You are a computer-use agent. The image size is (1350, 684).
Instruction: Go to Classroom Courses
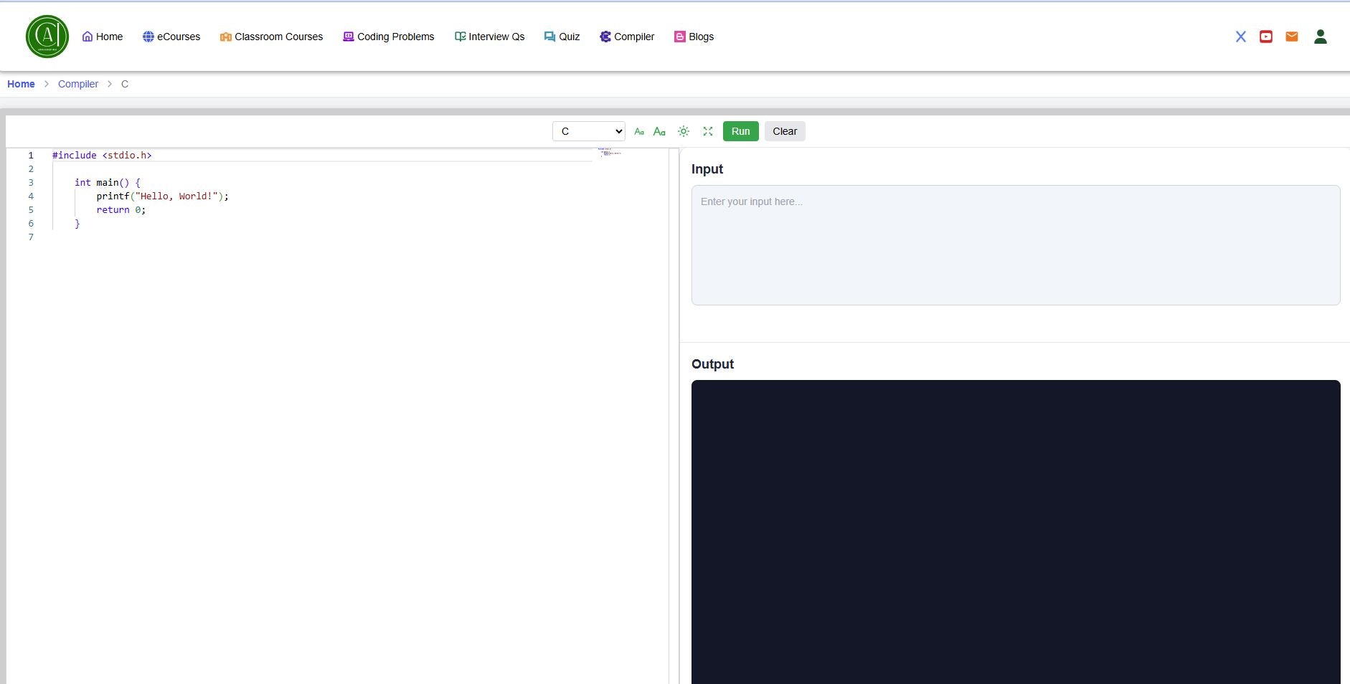coord(271,37)
